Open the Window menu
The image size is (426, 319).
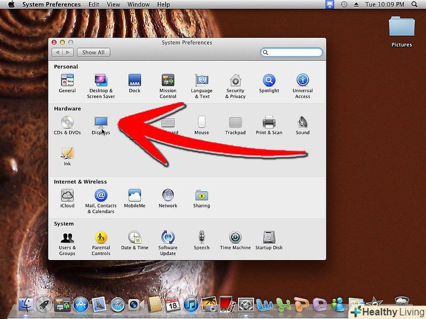point(139,4)
